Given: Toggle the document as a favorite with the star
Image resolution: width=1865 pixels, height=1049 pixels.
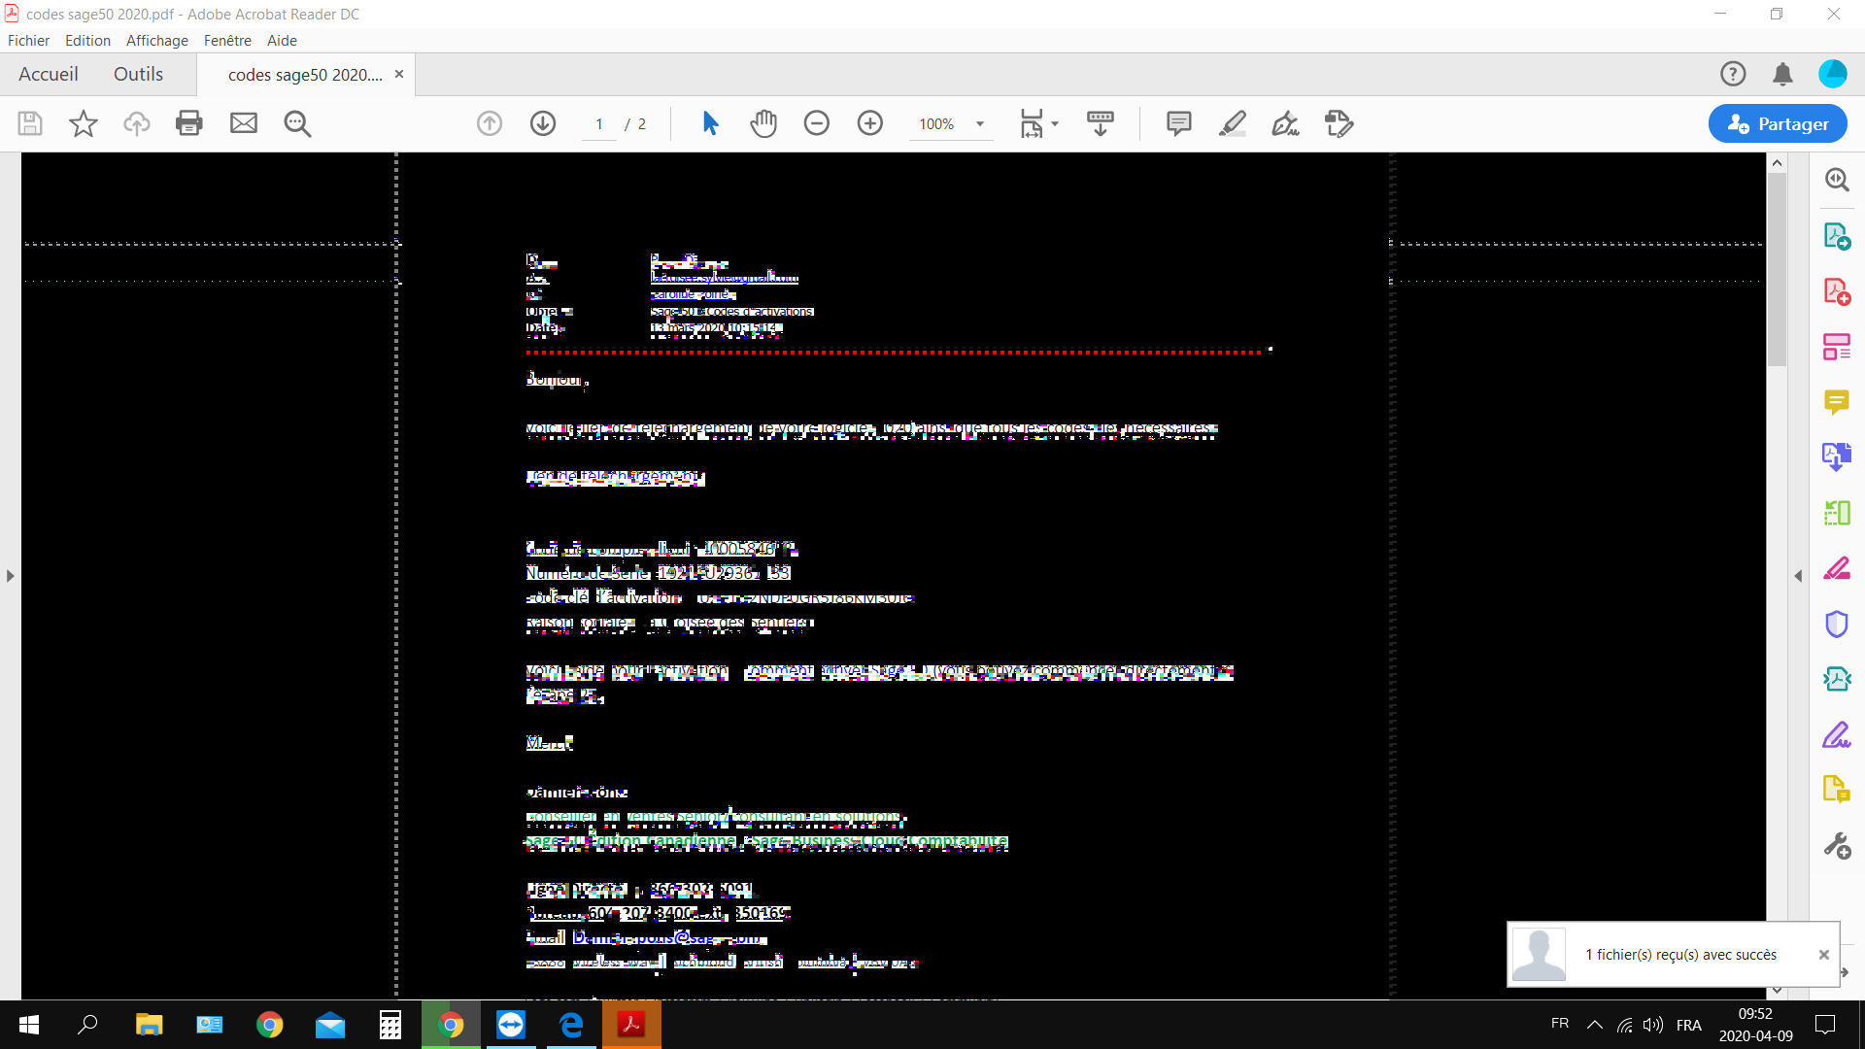Looking at the screenshot, I should coord(84,123).
